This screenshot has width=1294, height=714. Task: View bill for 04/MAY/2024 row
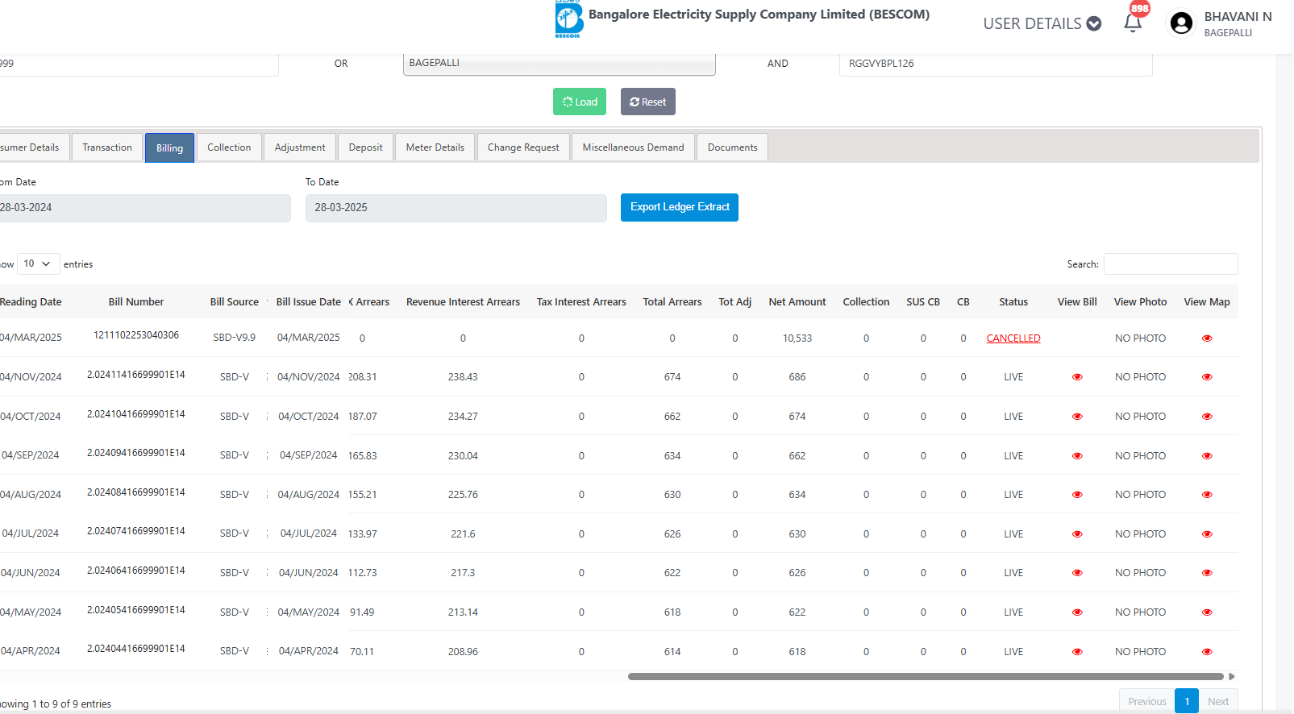coord(1077,612)
